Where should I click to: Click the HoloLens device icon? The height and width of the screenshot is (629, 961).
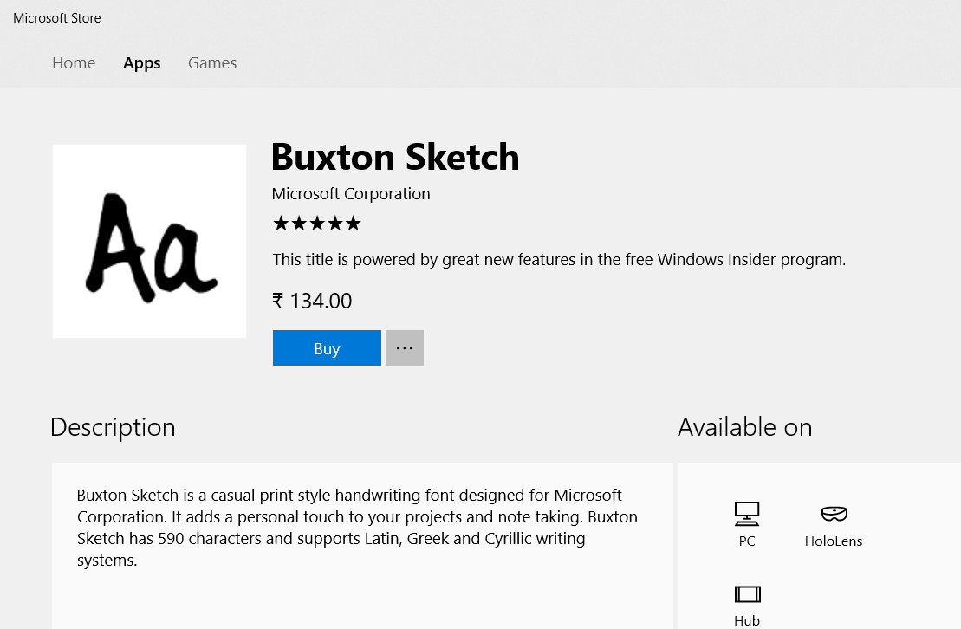tap(833, 513)
